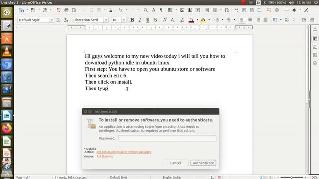
Task: Open sidebar Navigator compass icon
Action: click(315, 63)
